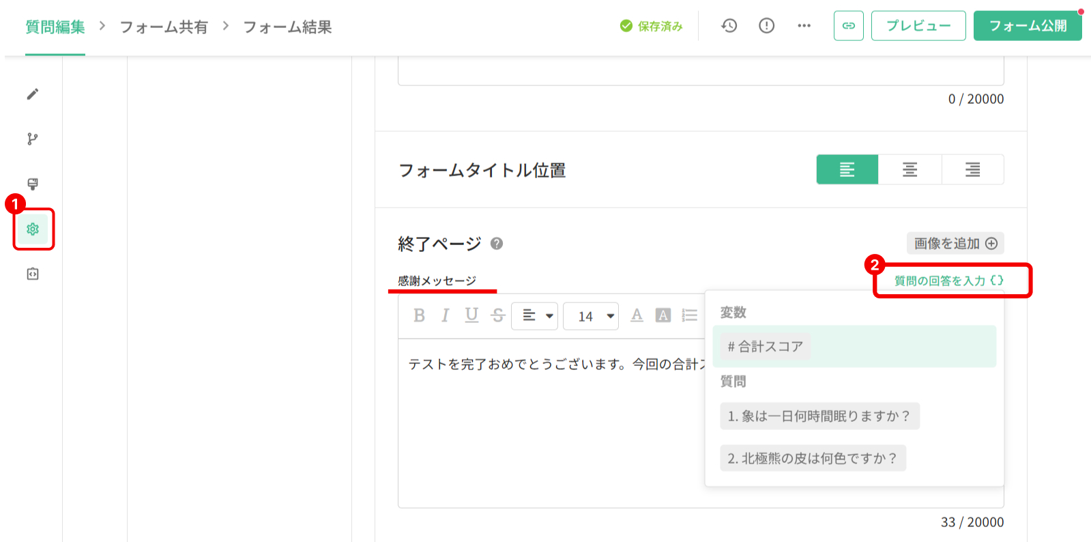
Task: Set form title position to right
Action: click(973, 169)
